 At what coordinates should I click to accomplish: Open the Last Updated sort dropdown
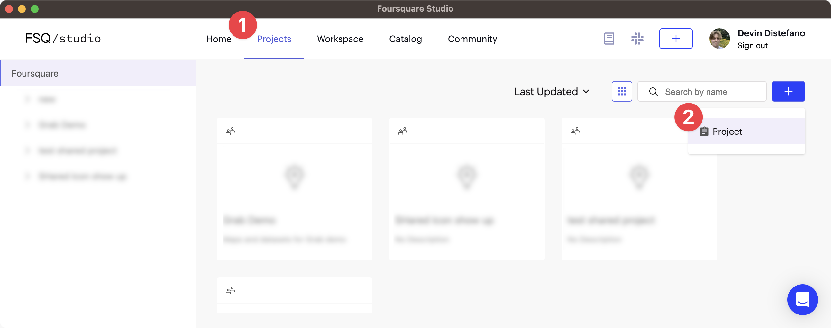tap(552, 92)
